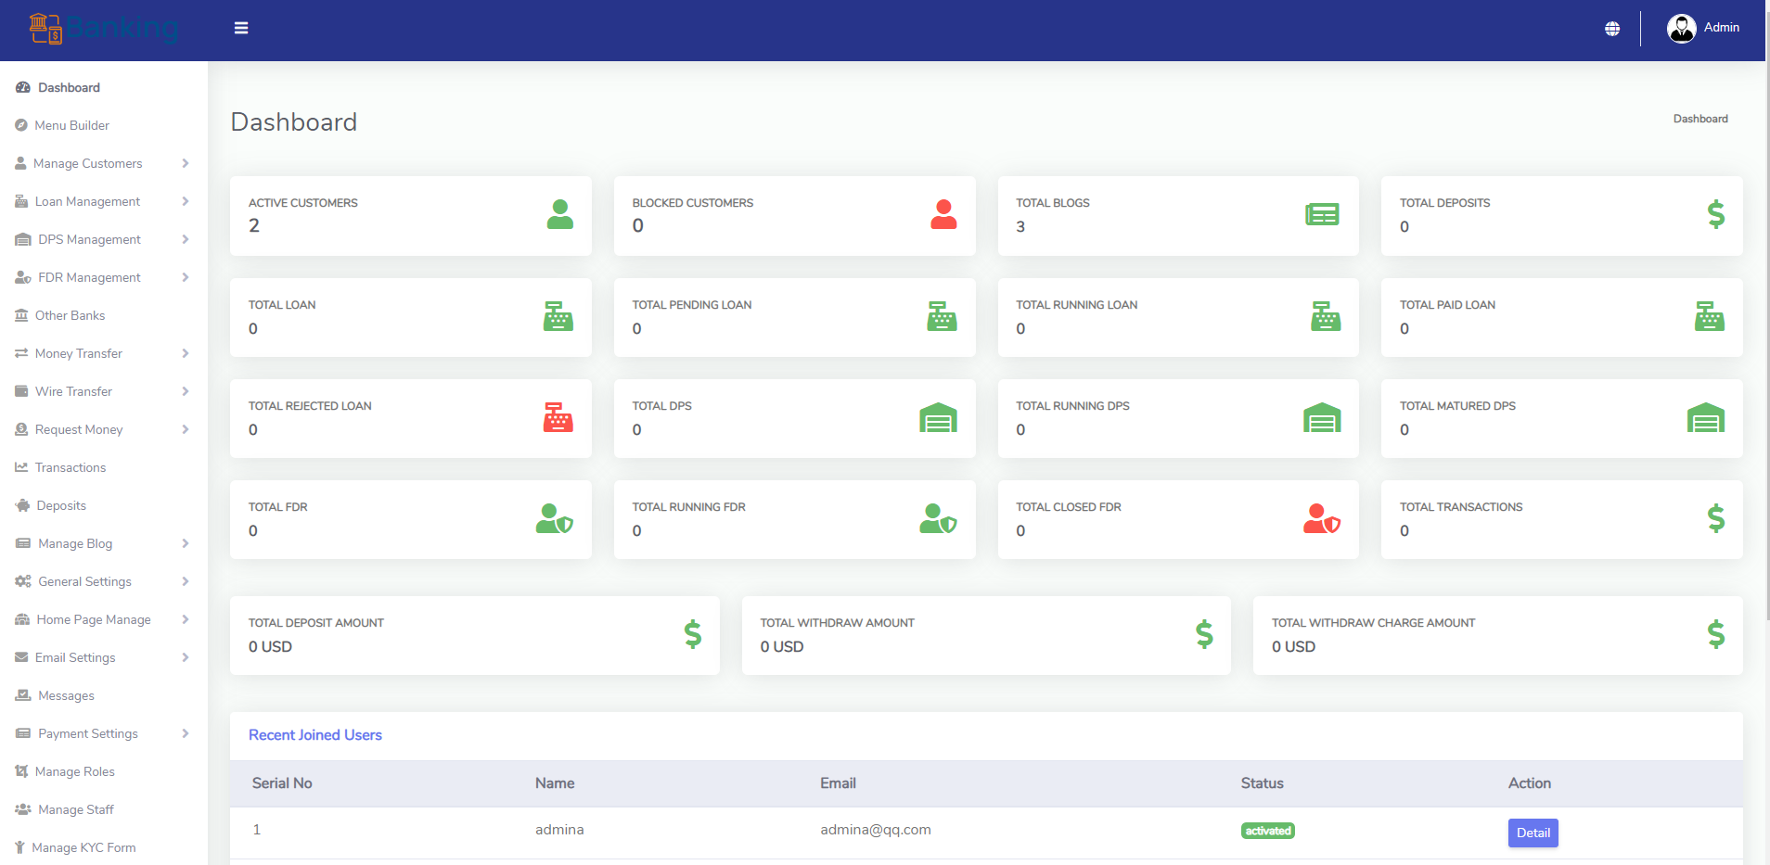Open Menu Builder from the sidebar
The width and height of the screenshot is (1770, 865).
coord(71,125)
